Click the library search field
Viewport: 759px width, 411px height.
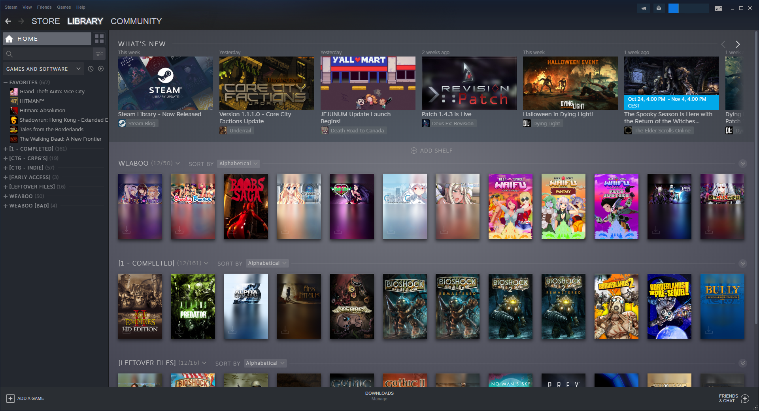[47, 54]
